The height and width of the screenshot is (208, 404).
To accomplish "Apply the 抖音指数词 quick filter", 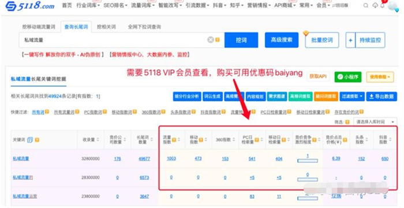I will pyautogui.click(x=211, y=112).
